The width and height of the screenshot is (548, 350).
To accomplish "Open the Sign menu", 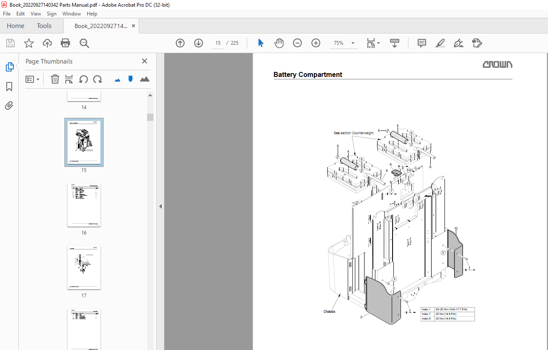I will [52, 14].
